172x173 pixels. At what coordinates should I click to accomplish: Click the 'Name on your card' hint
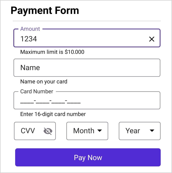pyautogui.click(x=44, y=82)
